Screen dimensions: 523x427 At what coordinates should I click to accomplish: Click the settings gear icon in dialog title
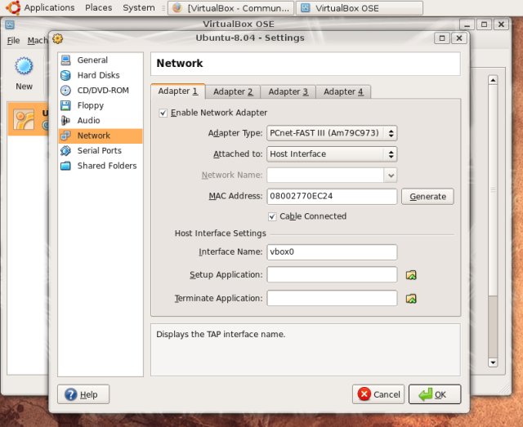(x=58, y=38)
